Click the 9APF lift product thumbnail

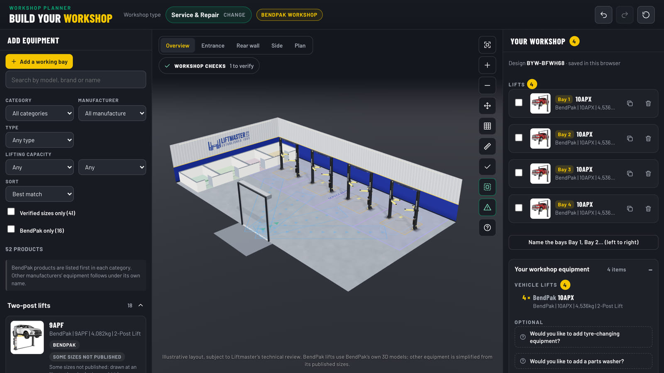[27, 337]
